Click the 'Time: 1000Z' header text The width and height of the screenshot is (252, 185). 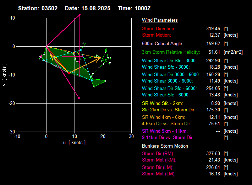click(134, 9)
